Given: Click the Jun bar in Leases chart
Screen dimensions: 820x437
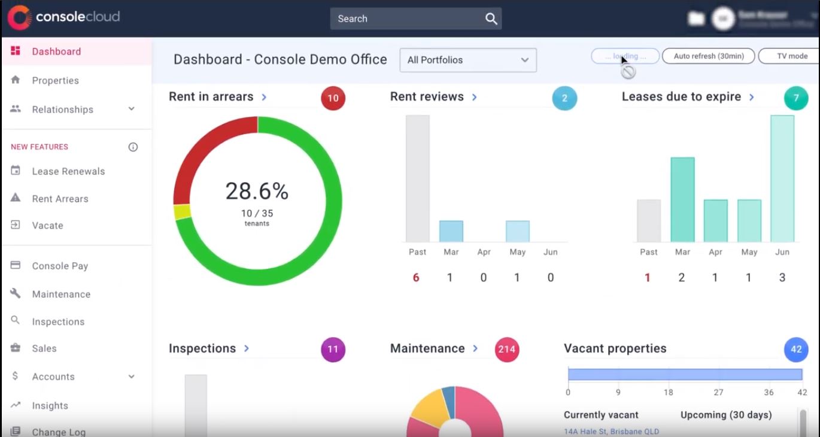Looking at the screenshot, I should click(782, 178).
